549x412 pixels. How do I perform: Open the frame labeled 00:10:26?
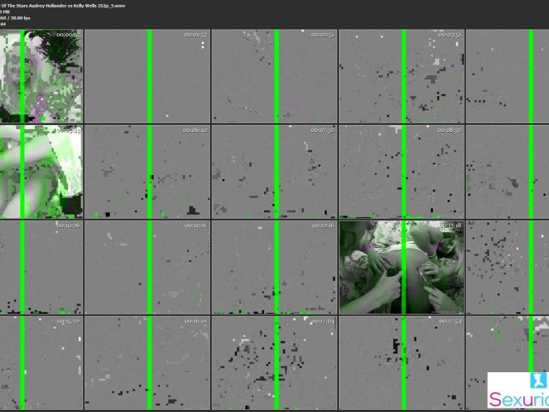point(41,266)
